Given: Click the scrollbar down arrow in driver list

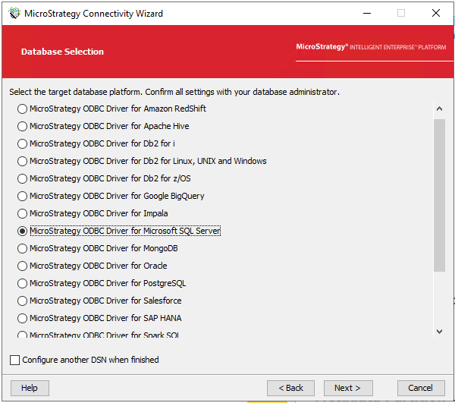Looking at the screenshot, I should click(x=439, y=332).
